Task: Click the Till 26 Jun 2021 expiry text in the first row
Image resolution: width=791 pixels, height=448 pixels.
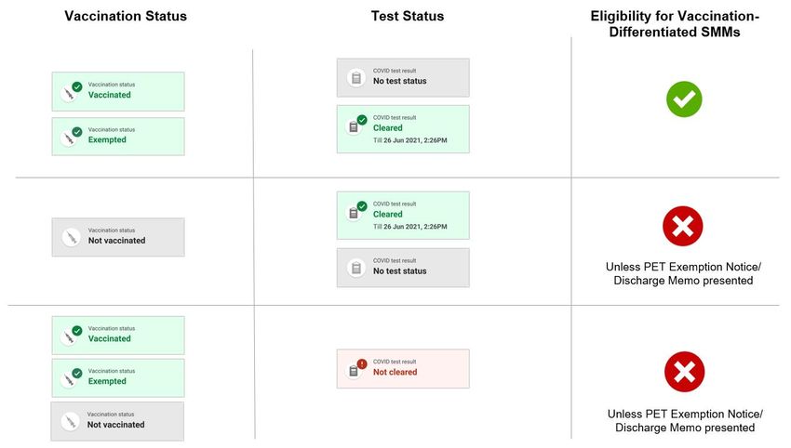Action: [410, 140]
